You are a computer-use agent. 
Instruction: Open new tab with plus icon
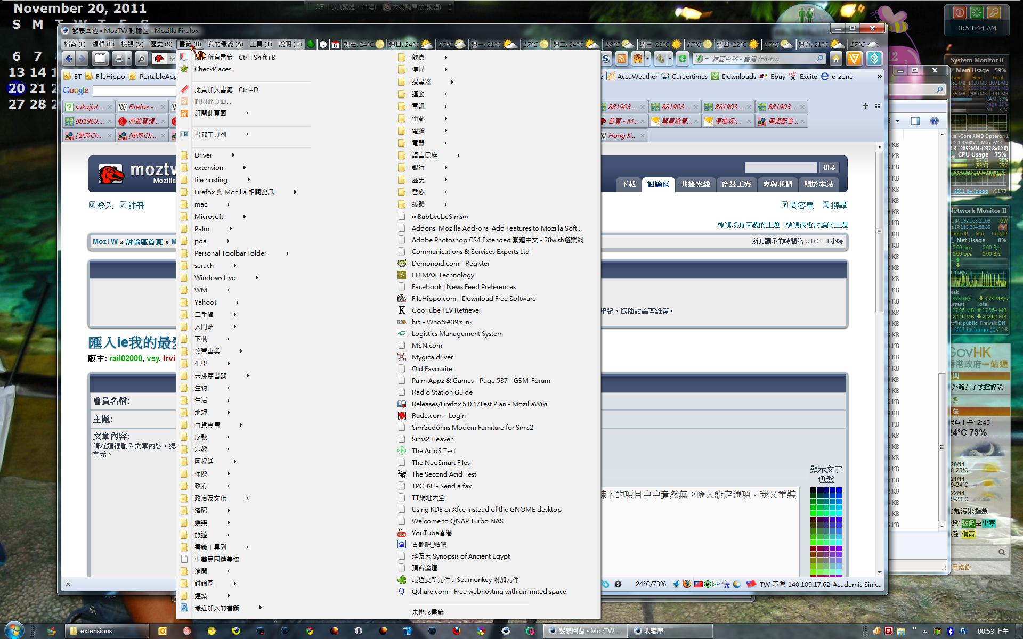(865, 106)
